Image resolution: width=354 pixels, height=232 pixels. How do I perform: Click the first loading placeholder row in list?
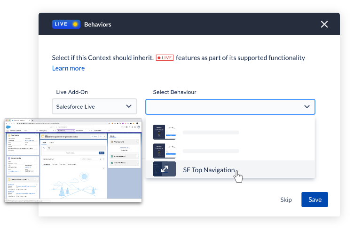coord(211,132)
